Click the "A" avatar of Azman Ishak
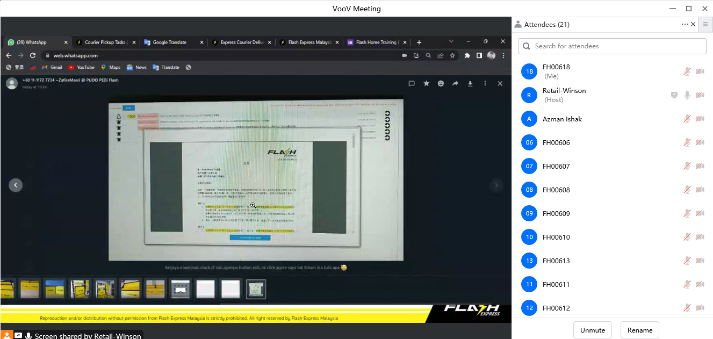713x339 pixels. [x=529, y=119]
